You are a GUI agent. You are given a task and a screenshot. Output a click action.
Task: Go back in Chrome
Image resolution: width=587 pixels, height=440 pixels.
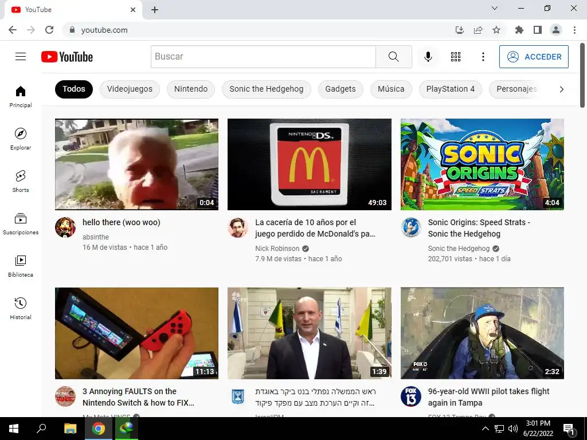coord(13,30)
